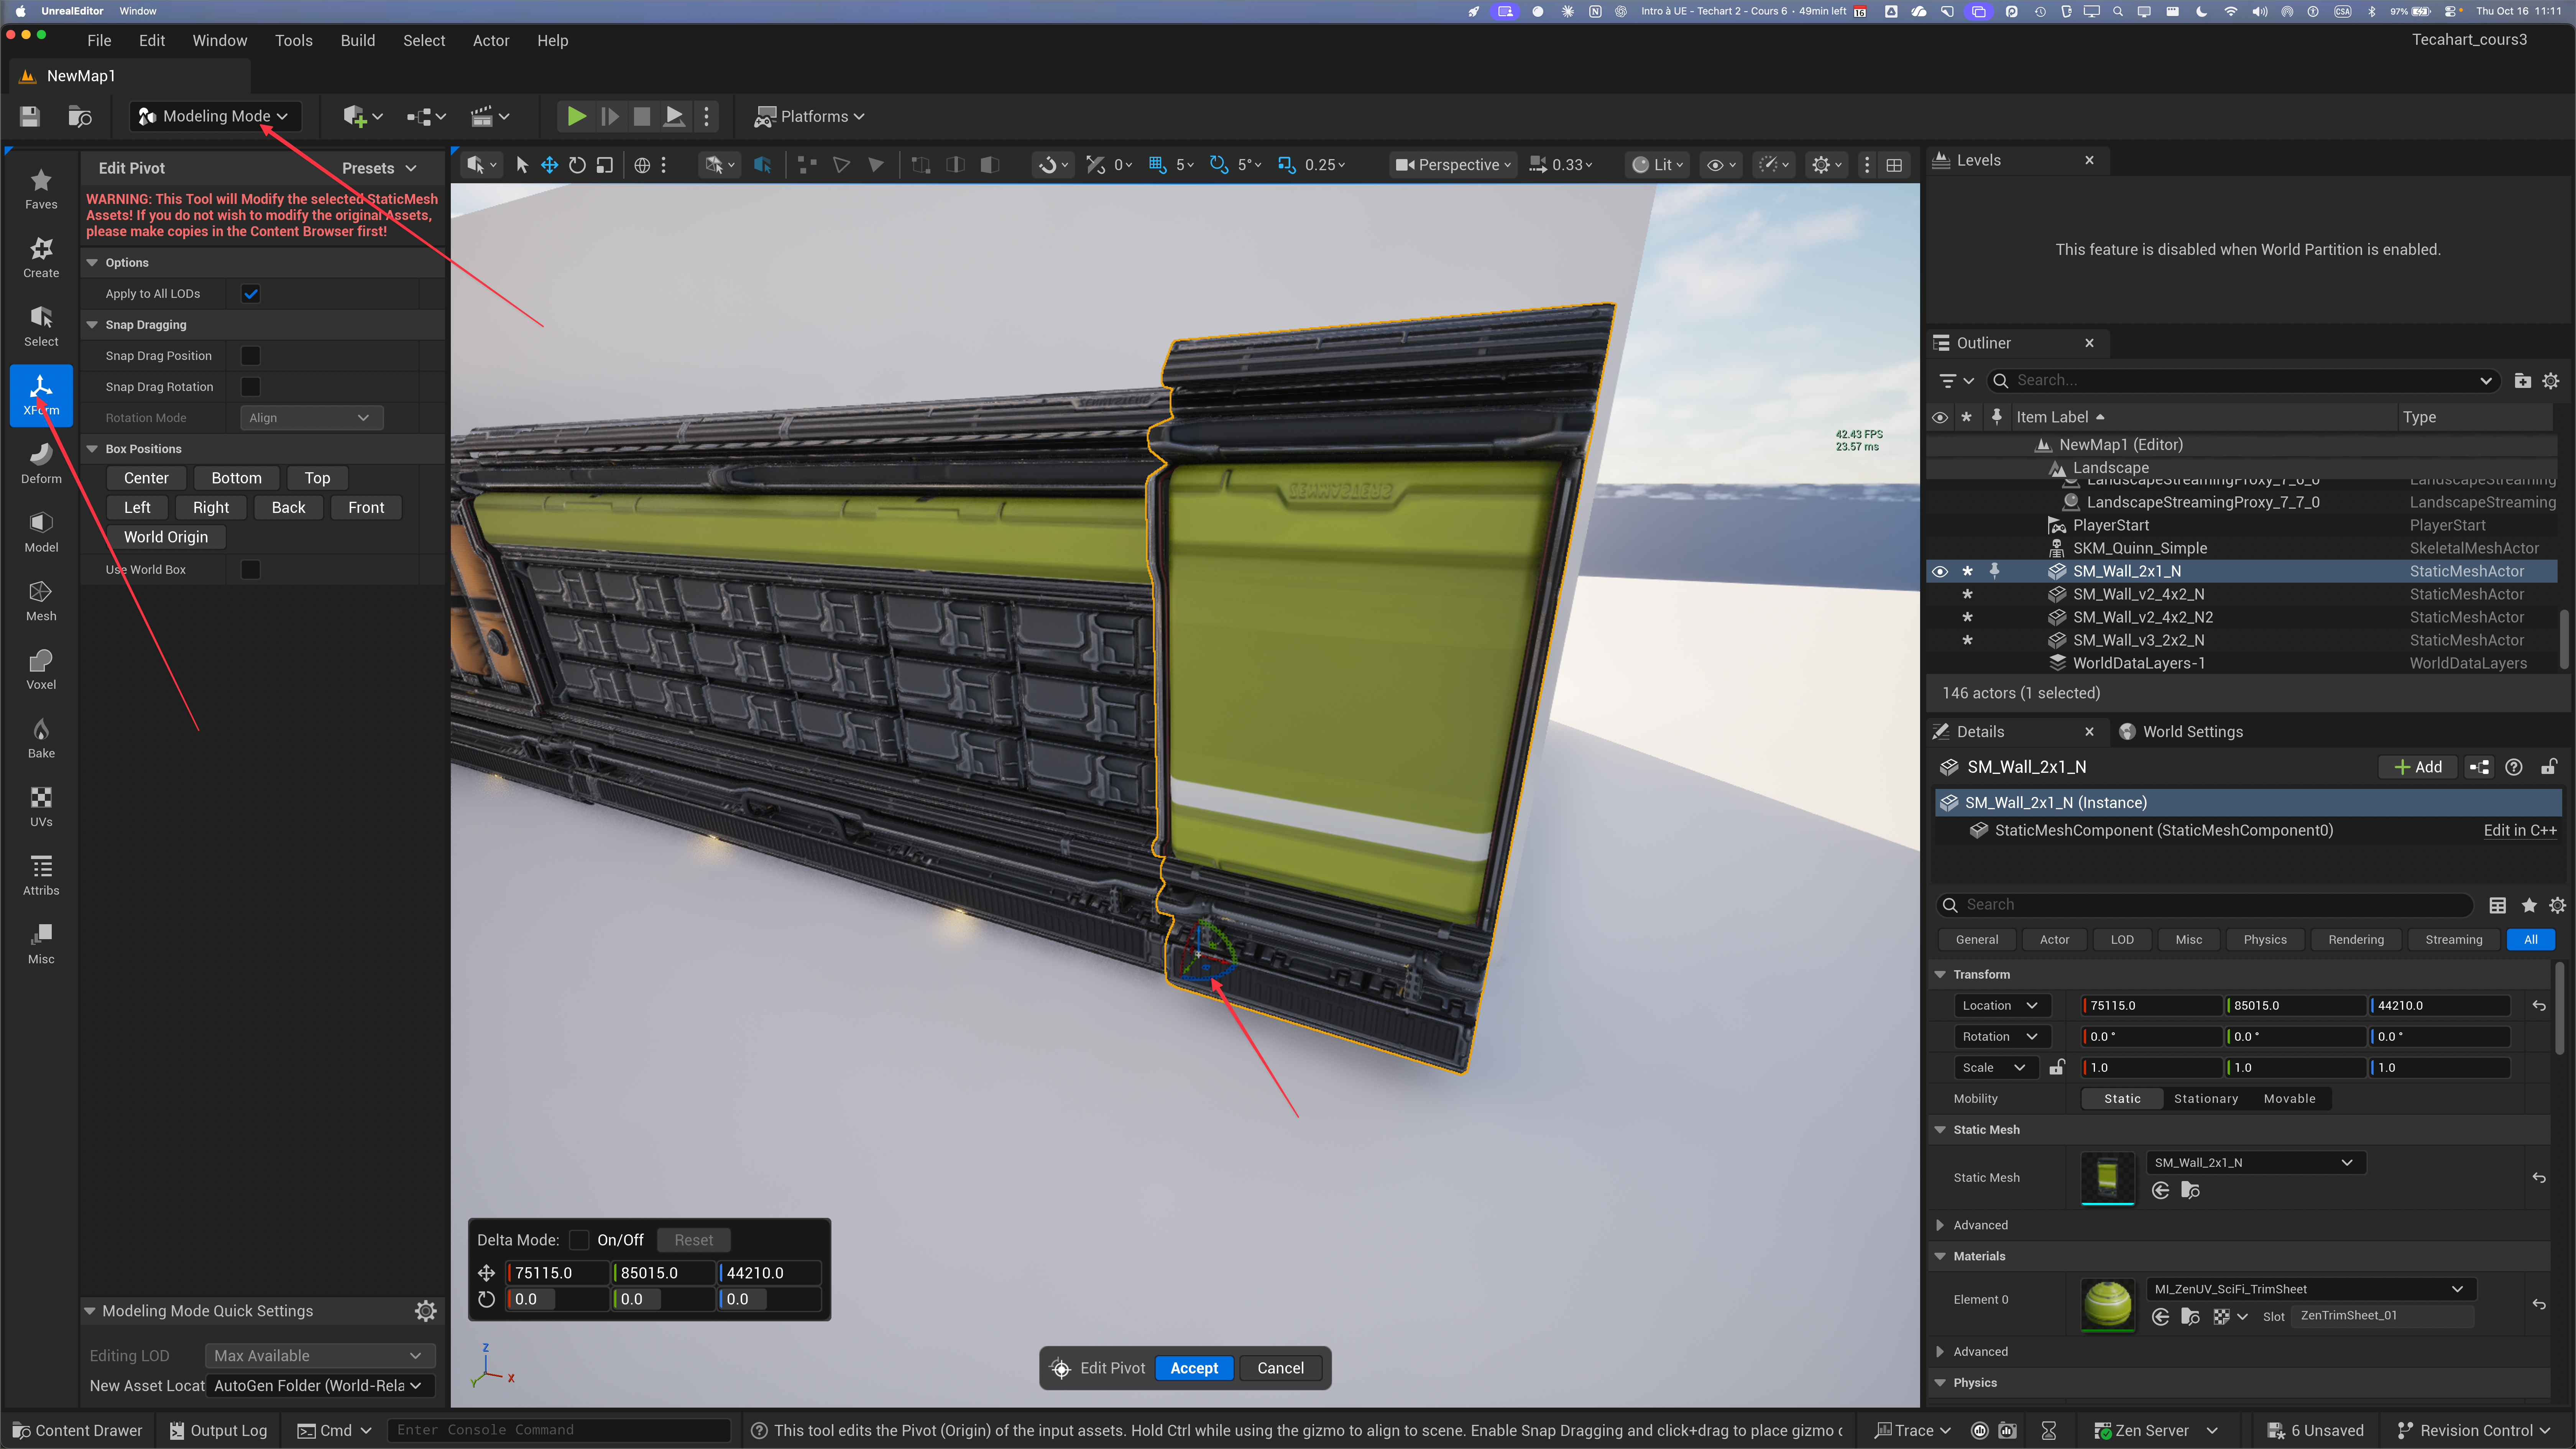Set pivot to Bottom box position
The width and height of the screenshot is (2576, 1449).
click(237, 478)
